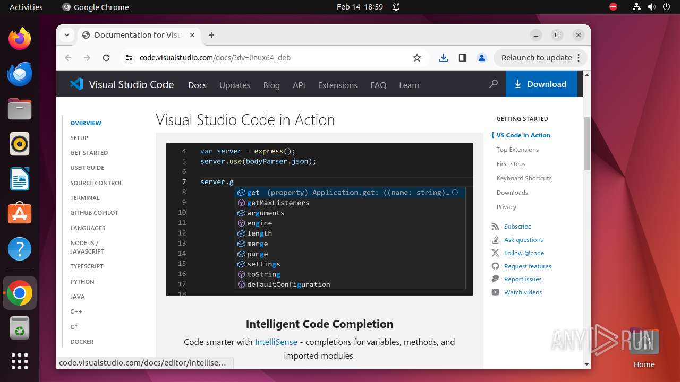The height and width of the screenshot is (382, 680).
Task: Click the Visual Studio Code logo icon
Action: (x=76, y=84)
